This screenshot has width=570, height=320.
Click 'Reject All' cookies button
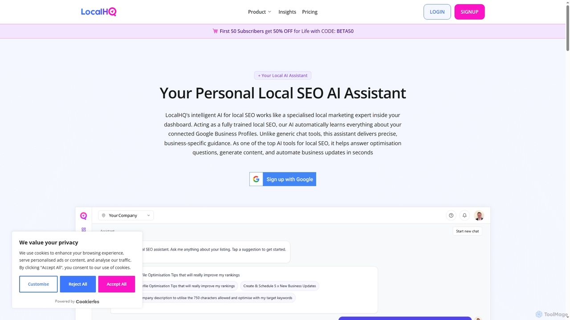[x=78, y=284]
